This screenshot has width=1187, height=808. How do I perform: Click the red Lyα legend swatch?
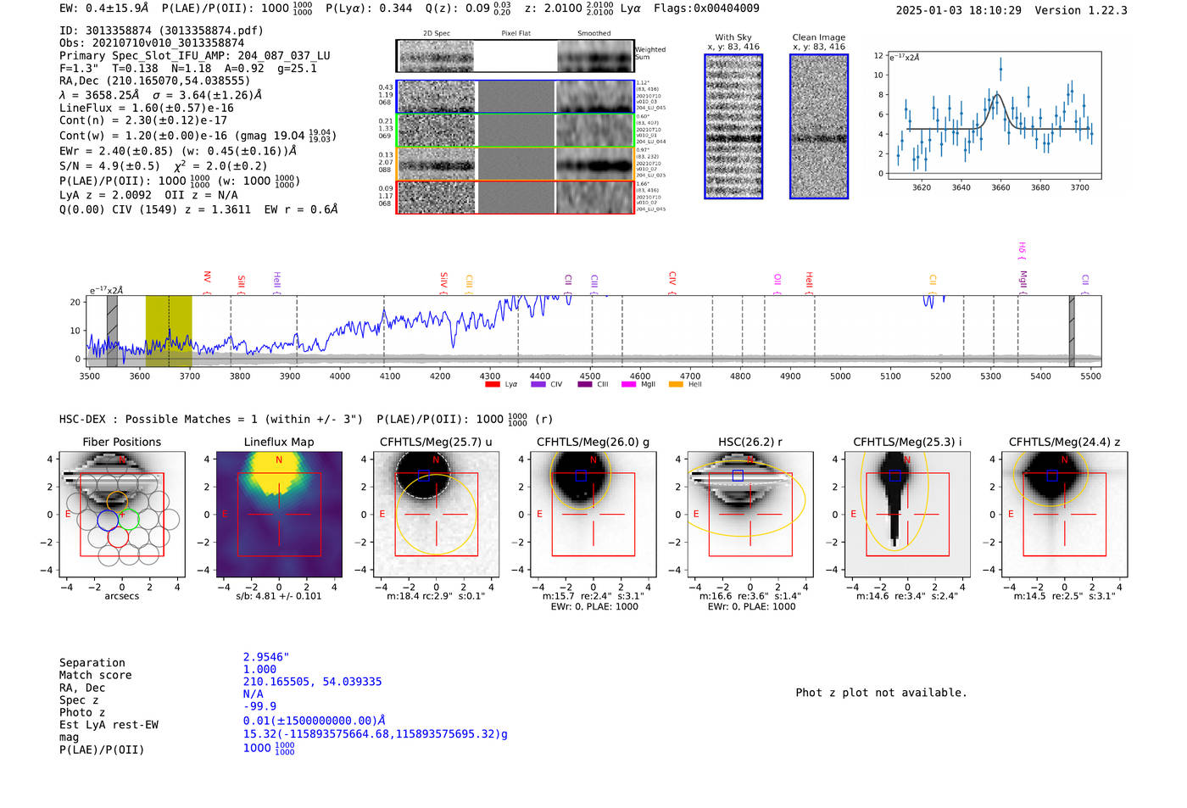pos(492,385)
